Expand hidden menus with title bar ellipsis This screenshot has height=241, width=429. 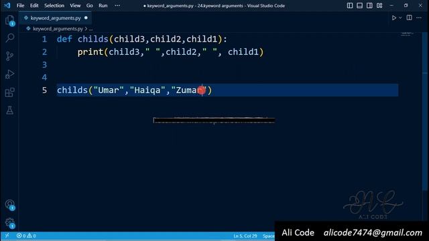(x=117, y=5)
